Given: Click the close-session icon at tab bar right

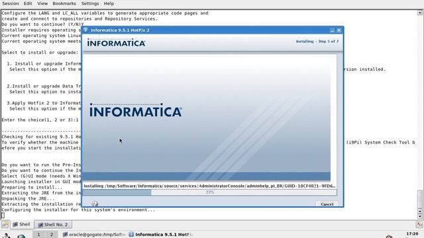Looking at the screenshot, I should (419, 224).
